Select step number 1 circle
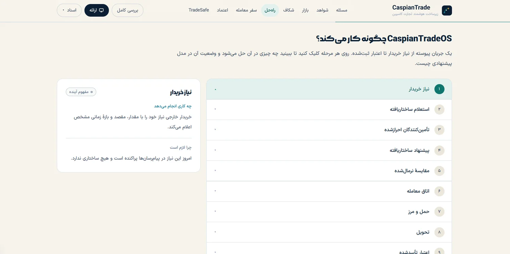The image size is (510, 254). 439,89
